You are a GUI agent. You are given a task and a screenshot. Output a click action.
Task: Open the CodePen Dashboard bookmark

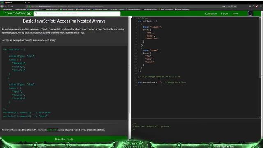[20, 9]
